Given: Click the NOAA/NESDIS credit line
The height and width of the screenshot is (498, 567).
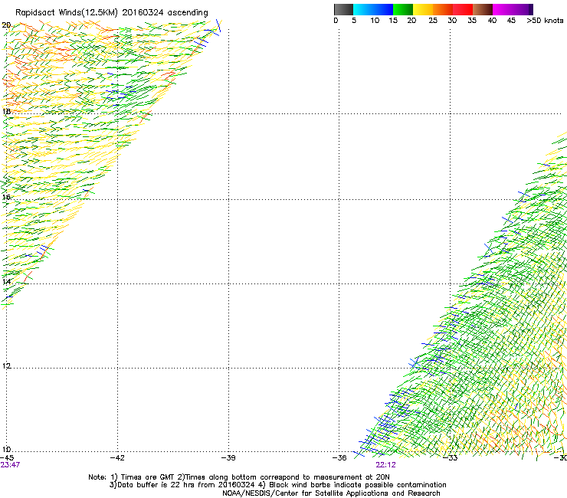Looking at the screenshot, I should coord(331,493).
